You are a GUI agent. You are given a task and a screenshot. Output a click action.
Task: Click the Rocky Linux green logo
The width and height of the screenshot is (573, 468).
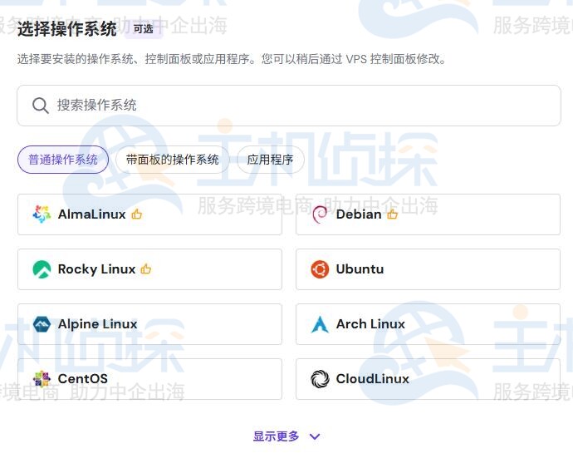pyautogui.click(x=42, y=269)
